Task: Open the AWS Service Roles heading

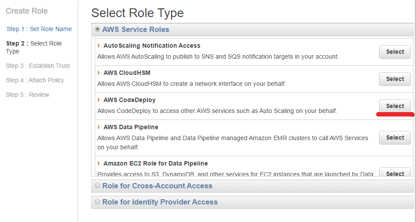Action: pyautogui.click(x=136, y=29)
